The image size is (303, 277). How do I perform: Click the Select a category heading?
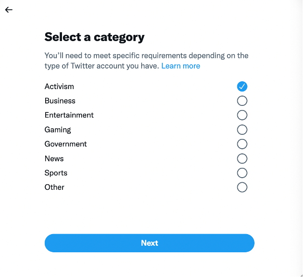click(x=94, y=37)
